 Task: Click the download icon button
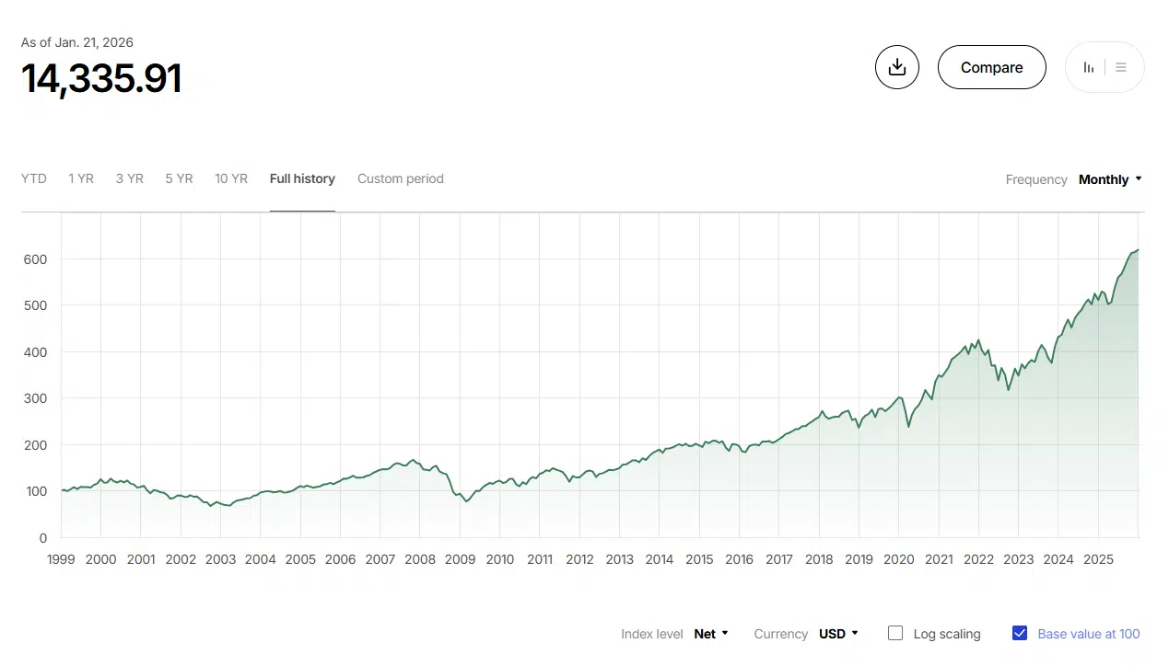click(896, 67)
